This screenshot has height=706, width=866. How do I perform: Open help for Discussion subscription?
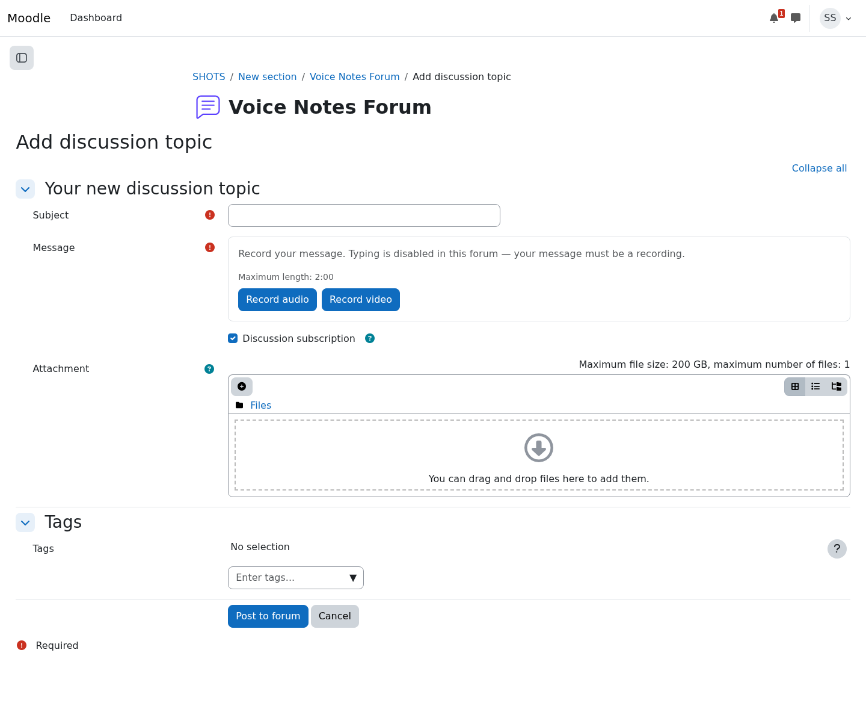370,338
